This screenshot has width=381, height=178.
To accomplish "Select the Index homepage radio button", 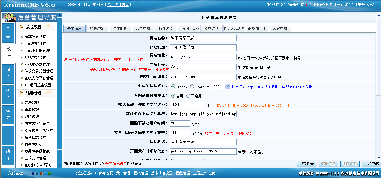I will (173, 87).
